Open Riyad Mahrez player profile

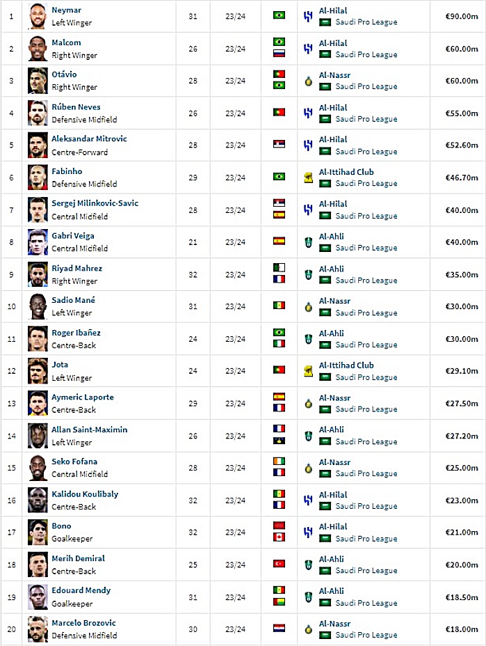pyautogui.click(x=76, y=268)
